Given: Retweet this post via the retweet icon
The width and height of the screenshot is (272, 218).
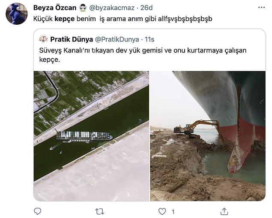Looking at the screenshot, I should 100,212.
